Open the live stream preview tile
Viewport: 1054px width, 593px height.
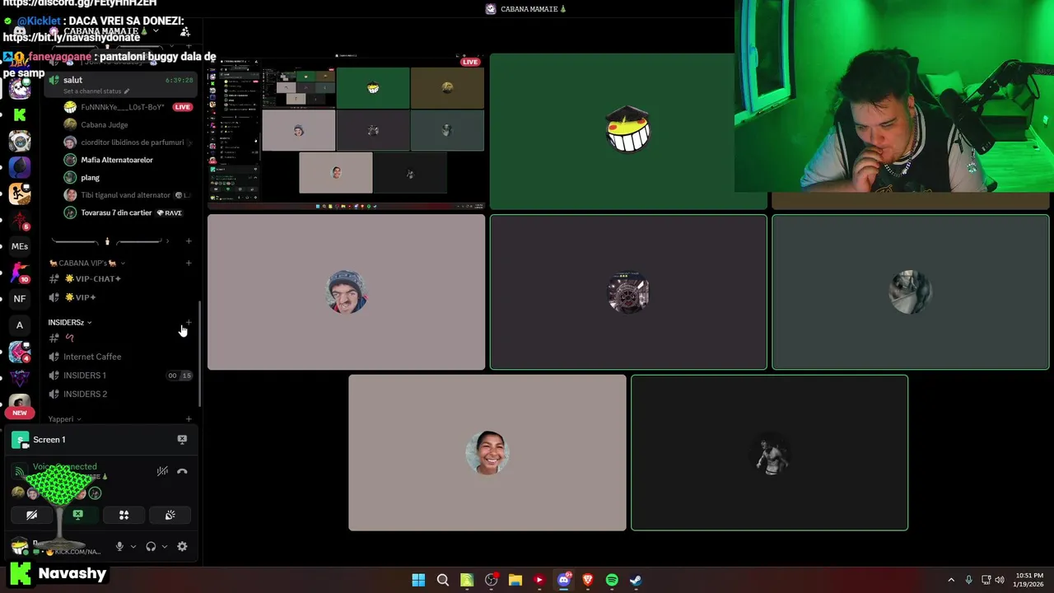pyautogui.click(x=346, y=132)
